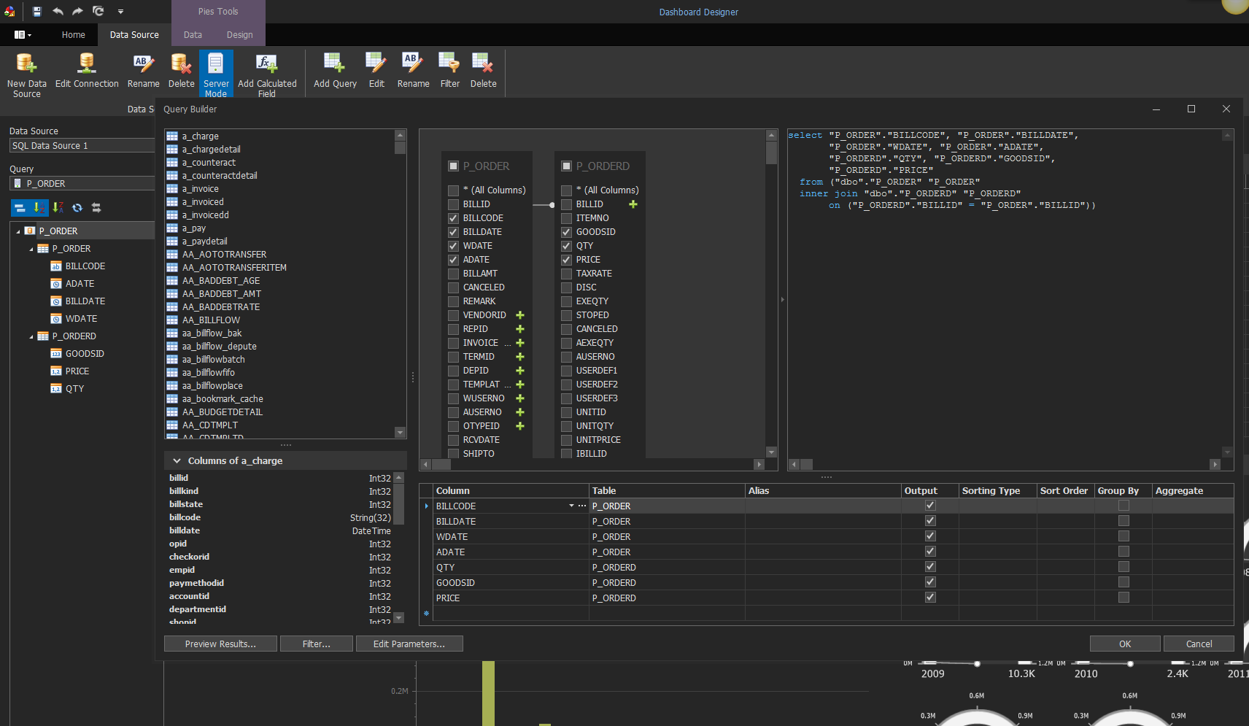Click plus icon beside P_ORDERD BILLID

tap(633, 204)
